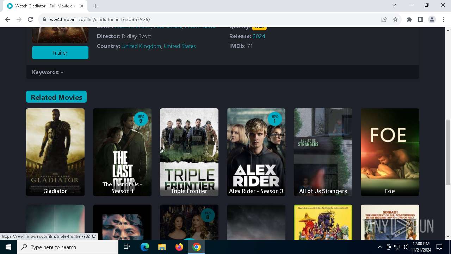Click the EPS 9 episode badge
451x254 pixels.
coord(141,119)
